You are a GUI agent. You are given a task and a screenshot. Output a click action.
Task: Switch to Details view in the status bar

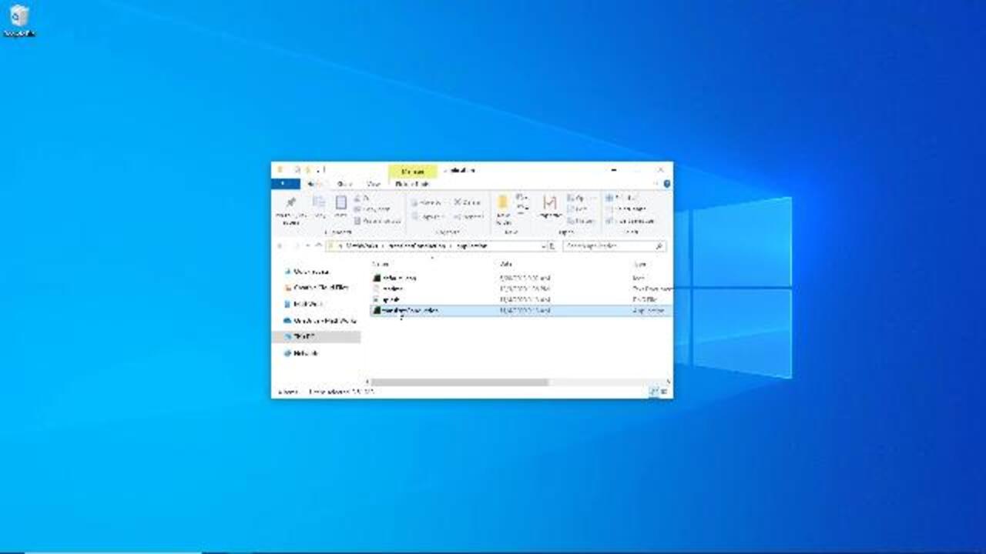pos(653,392)
